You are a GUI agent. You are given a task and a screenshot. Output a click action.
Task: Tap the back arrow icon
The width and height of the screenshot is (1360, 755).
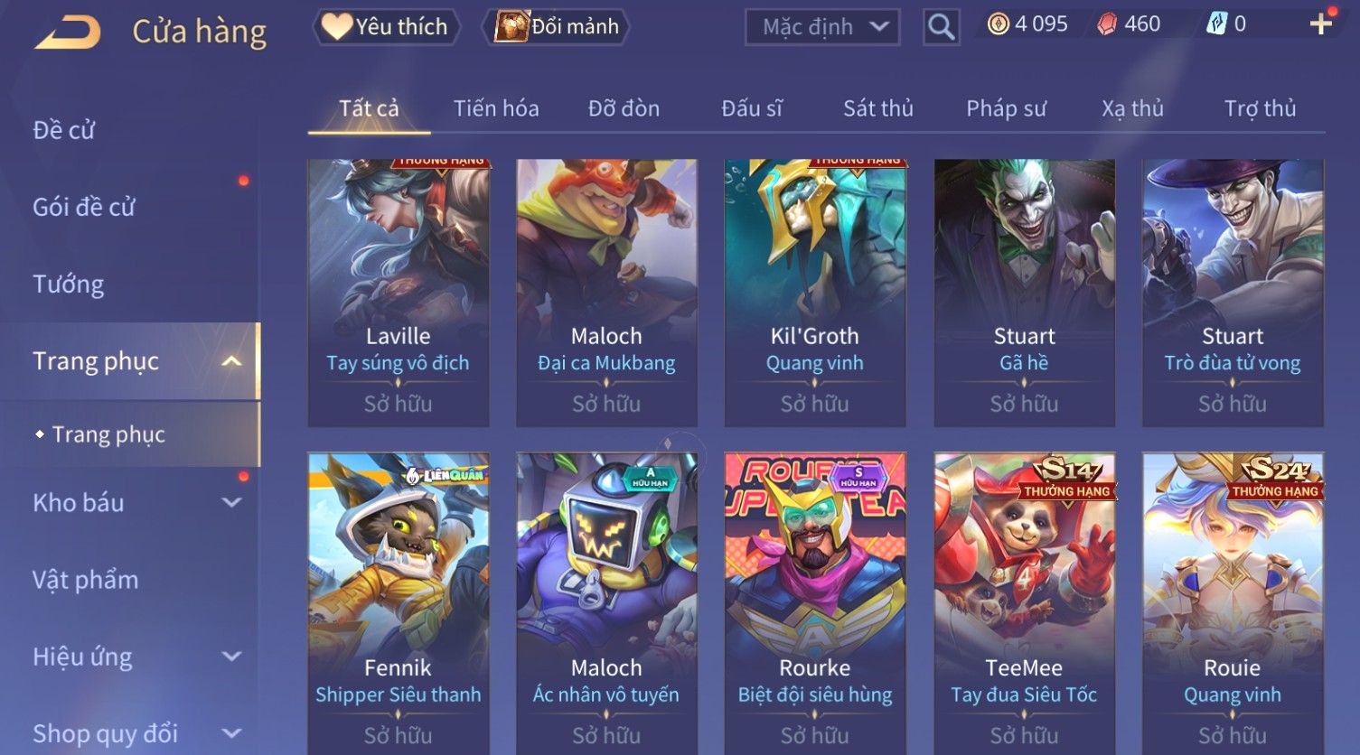pos(68,32)
